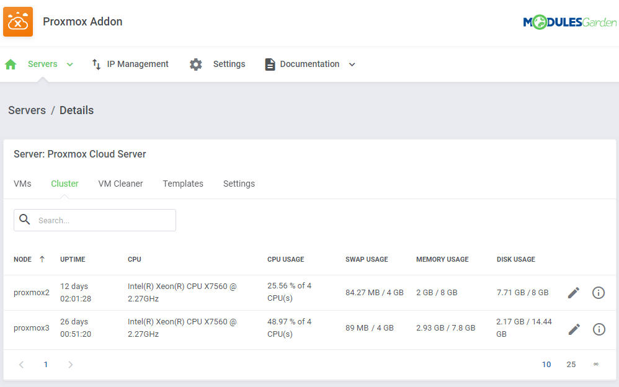619x387 pixels.
Task: Click the search magnifier icon
Action: click(24, 220)
